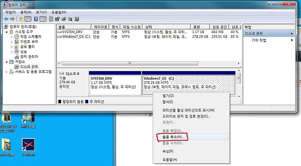Click the icon beside 이벤트 뷰어
The height and width of the screenshot is (166, 301).
click(17, 41)
